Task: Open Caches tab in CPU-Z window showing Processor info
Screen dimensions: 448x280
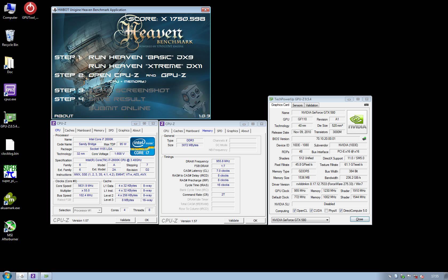Action: (x=69, y=130)
